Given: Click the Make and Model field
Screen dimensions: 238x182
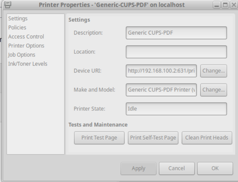Looking at the screenshot, I should coord(161,90).
